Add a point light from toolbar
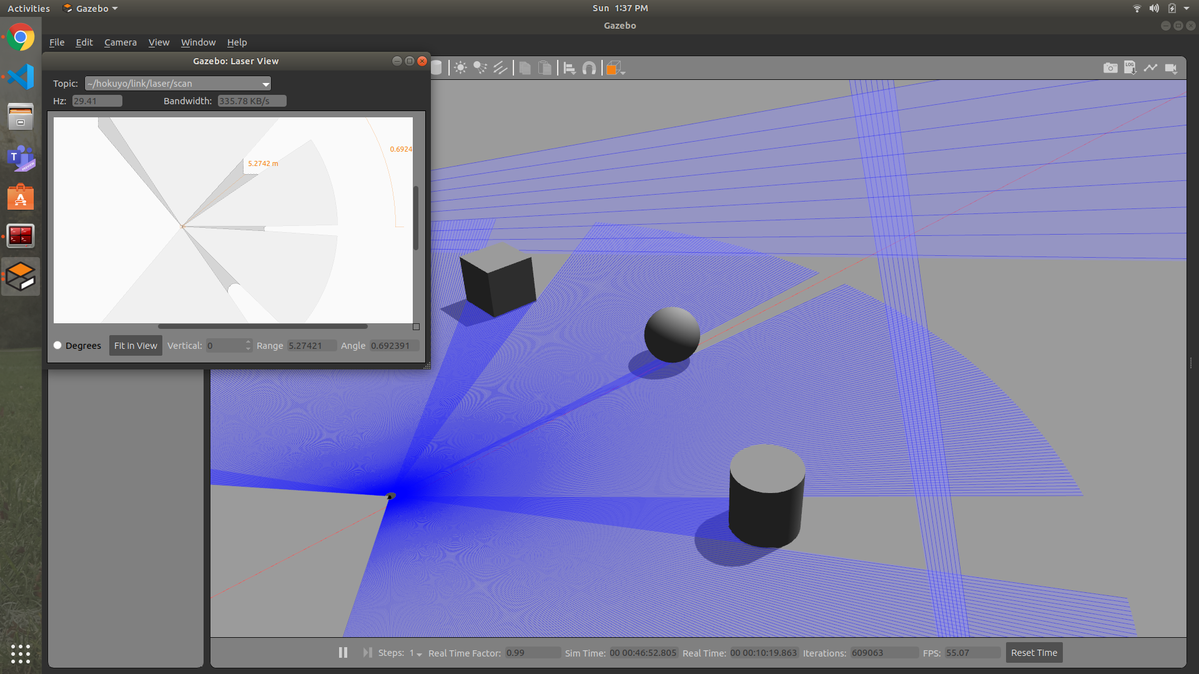The height and width of the screenshot is (674, 1199). 460,68
